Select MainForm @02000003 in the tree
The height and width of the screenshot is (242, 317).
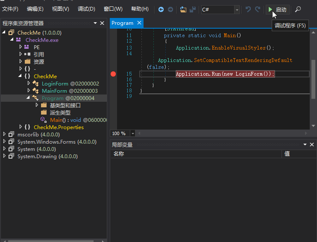tap(70, 91)
